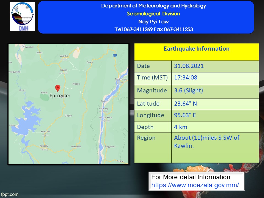Click the "Kanbalu" town label on map

[x=44, y=146]
